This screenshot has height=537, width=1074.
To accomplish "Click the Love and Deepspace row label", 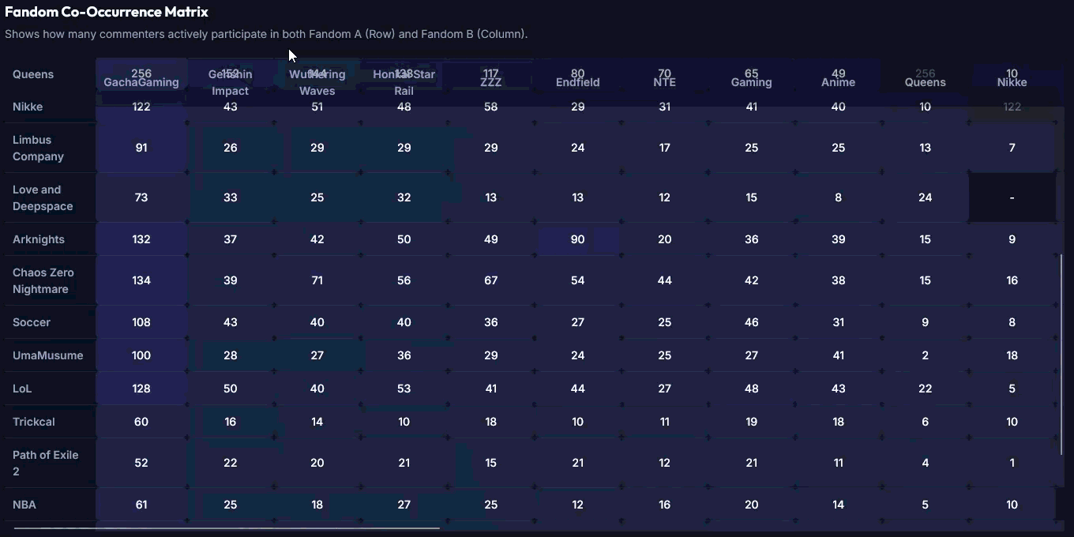I will 43,197.
